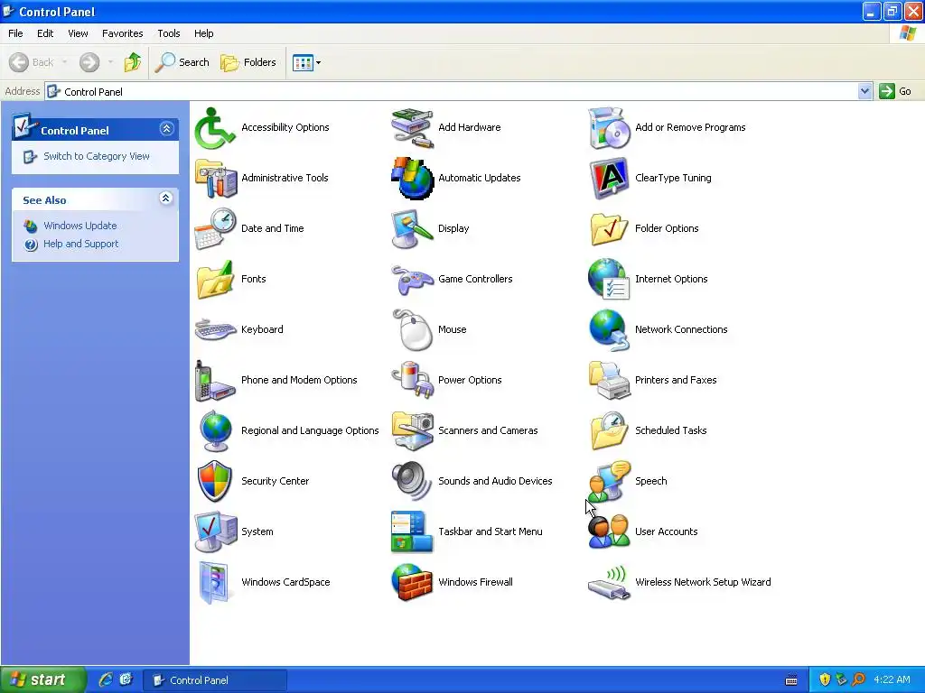
Task: Open the Phone and Modem Options icon
Action: click(215, 381)
